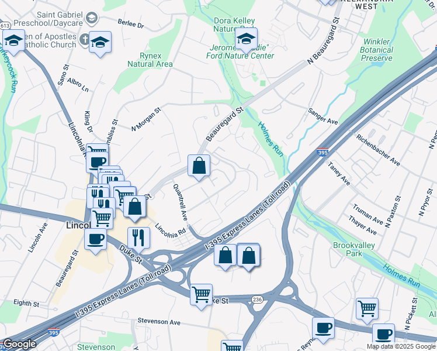Select the shopping bag marker by Quantrell Ave
437x351 pixels.
coord(199,167)
